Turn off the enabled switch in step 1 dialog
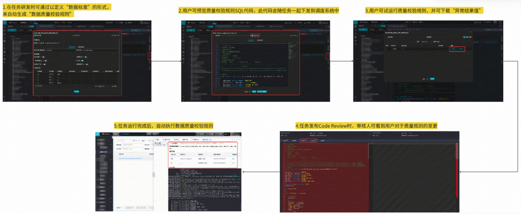521x214 pixels. (x=82, y=60)
